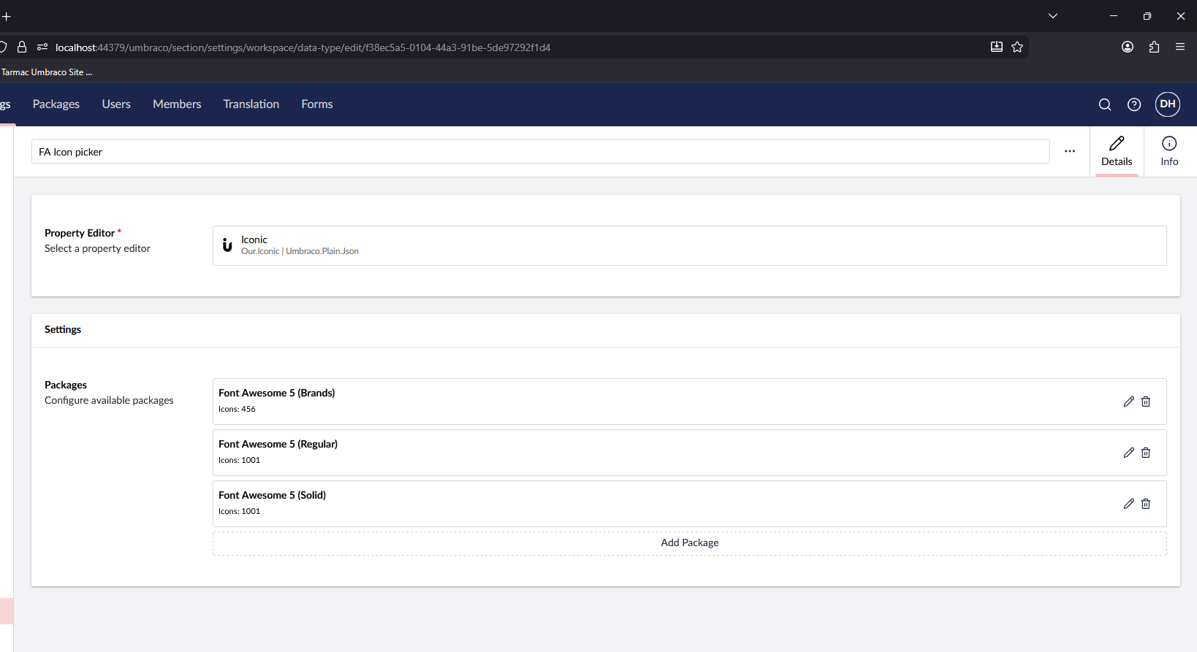Delete the Font Awesome 5 (Brands) package

tap(1146, 402)
